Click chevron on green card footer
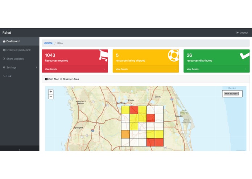 tap(246, 69)
